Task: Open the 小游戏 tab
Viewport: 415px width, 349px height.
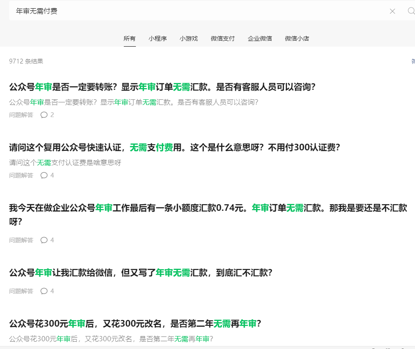Action: tap(189, 39)
